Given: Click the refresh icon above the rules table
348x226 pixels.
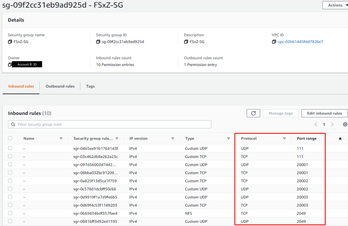Looking at the screenshot, I should coord(253,113).
